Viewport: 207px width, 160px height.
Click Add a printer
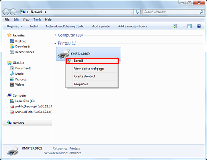(x=101, y=26)
